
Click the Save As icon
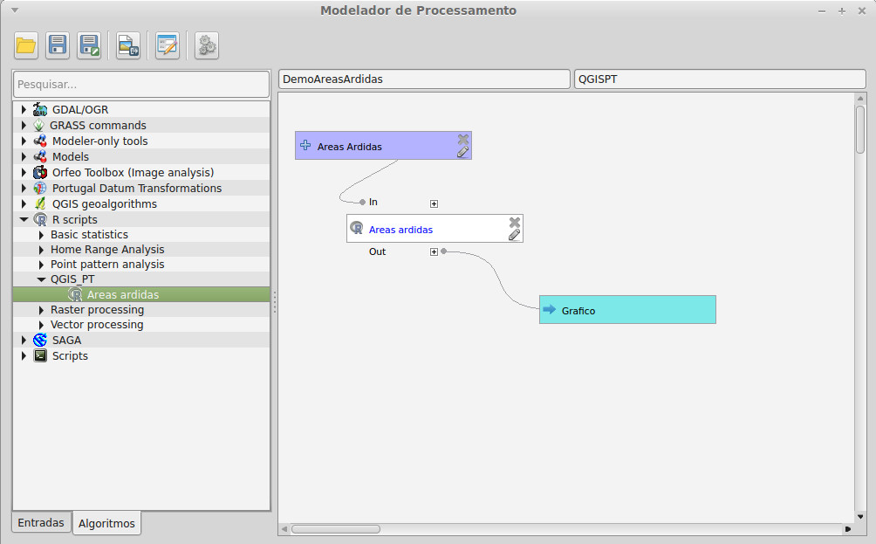89,45
